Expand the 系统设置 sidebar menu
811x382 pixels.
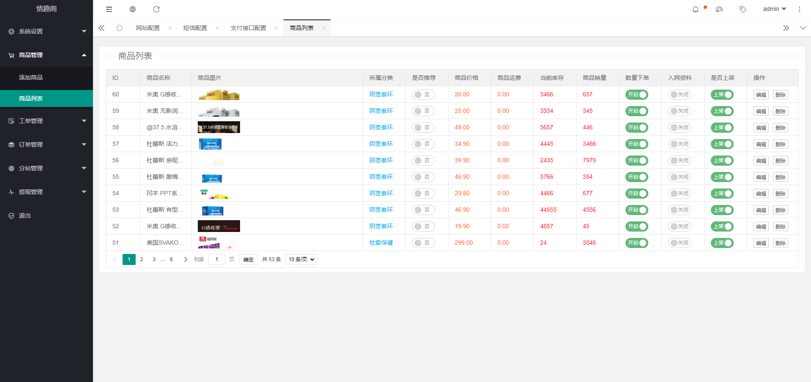pyautogui.click(x=46, y=31)
